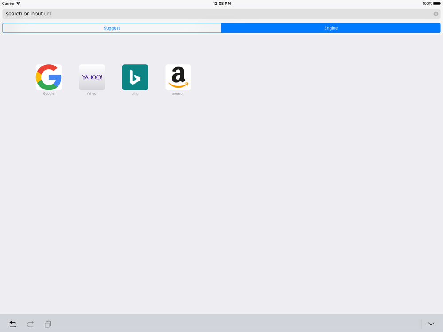Choose the Yahoo! search engine icon

tap(92, 77)
